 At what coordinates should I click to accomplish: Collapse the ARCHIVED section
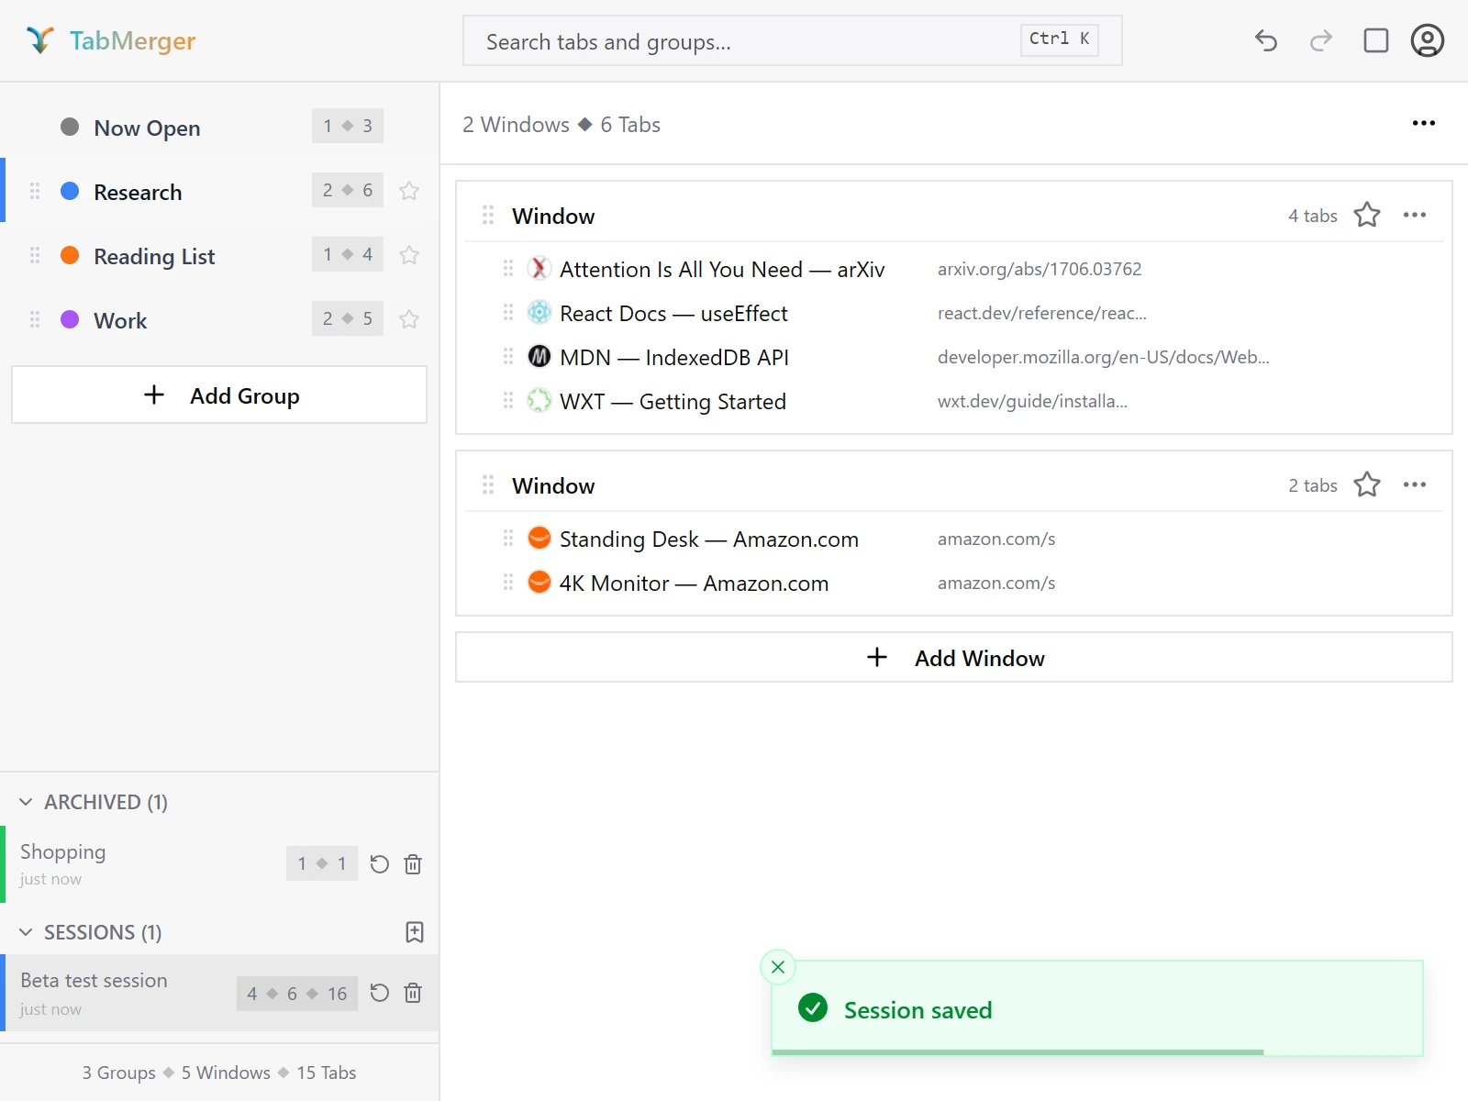26,802
